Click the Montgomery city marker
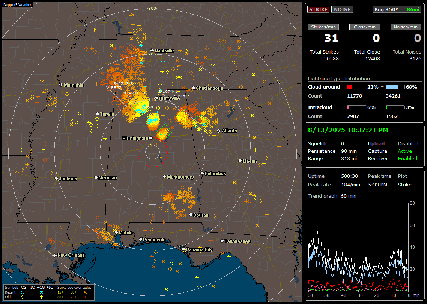Screen dimensions: 427x304 [164, 177]
